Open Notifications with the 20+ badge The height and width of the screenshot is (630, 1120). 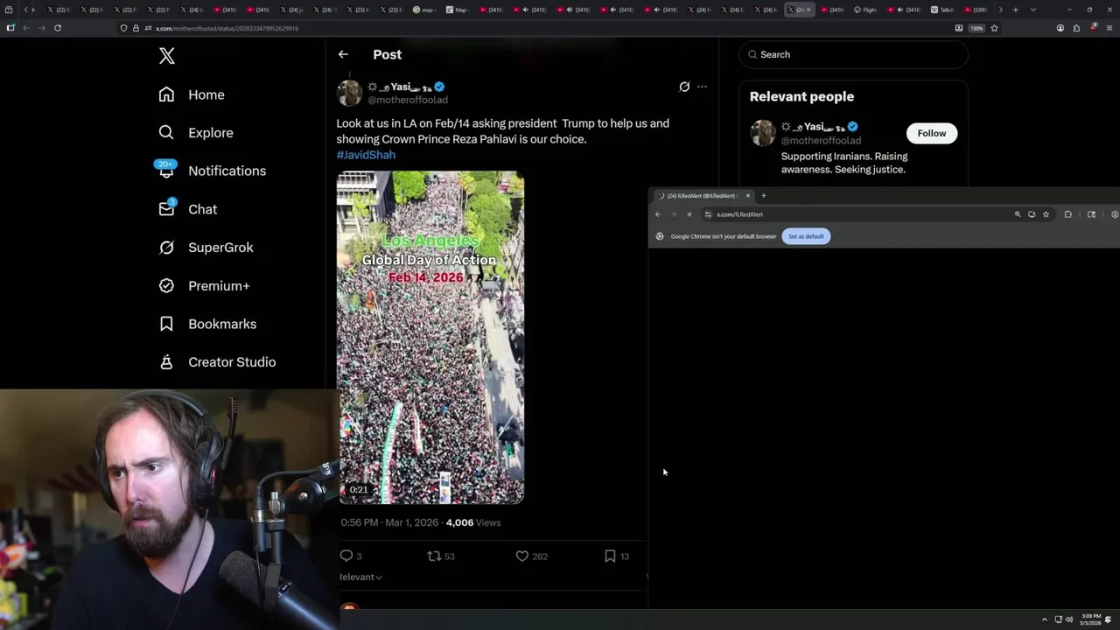tap(211, 171)
